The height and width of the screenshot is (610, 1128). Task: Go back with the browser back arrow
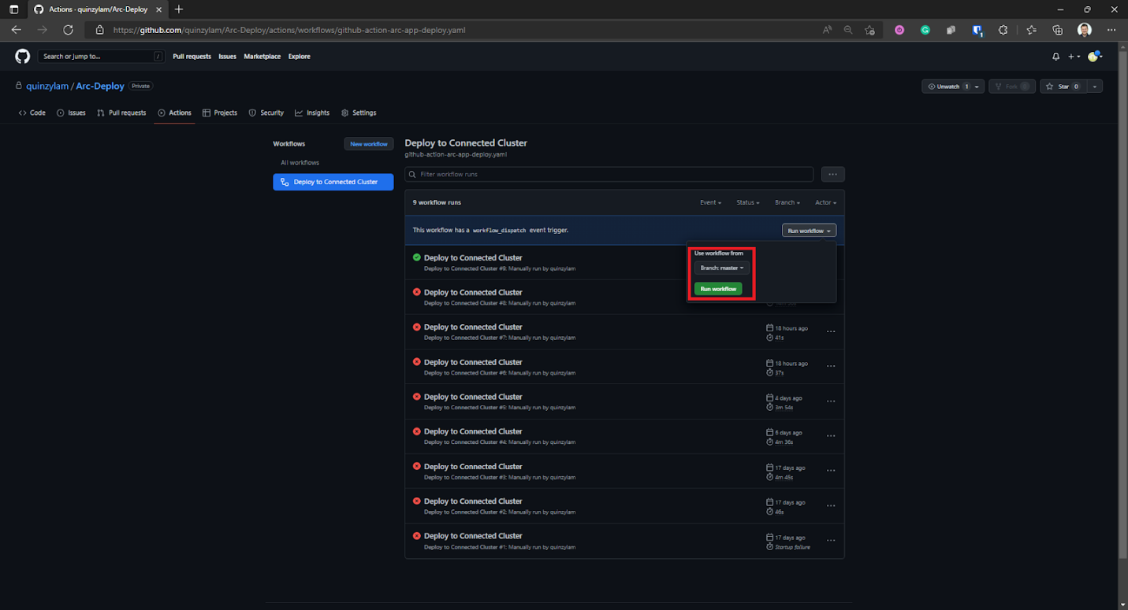click(17, 30)
